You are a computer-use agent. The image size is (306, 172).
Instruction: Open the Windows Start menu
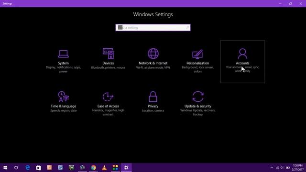5,168
